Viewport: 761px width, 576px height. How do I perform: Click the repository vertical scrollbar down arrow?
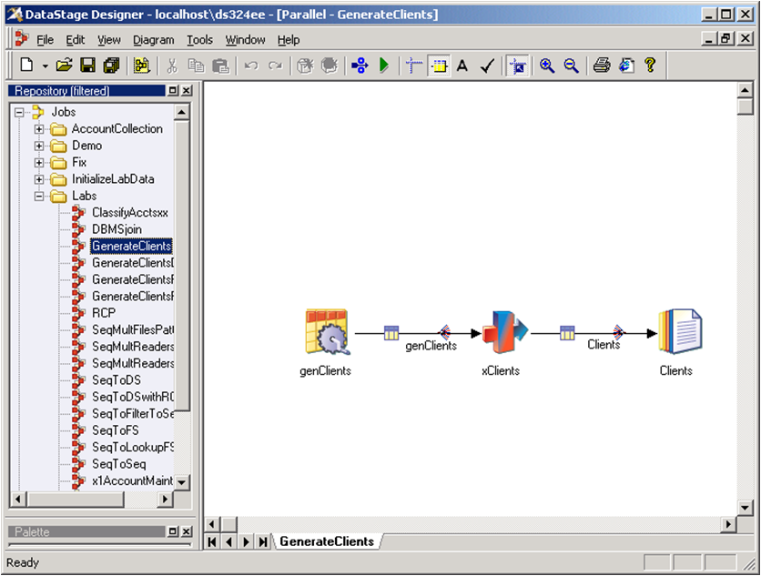click(x=181, y=481)
